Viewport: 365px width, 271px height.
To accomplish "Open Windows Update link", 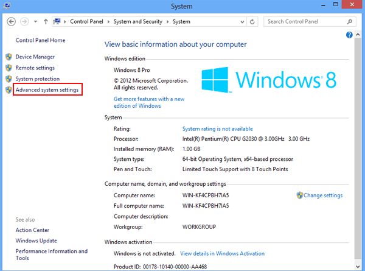I will [36, 241].
